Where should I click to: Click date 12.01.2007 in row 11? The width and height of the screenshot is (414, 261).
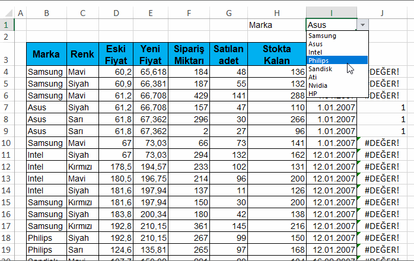tap(332, 155)
